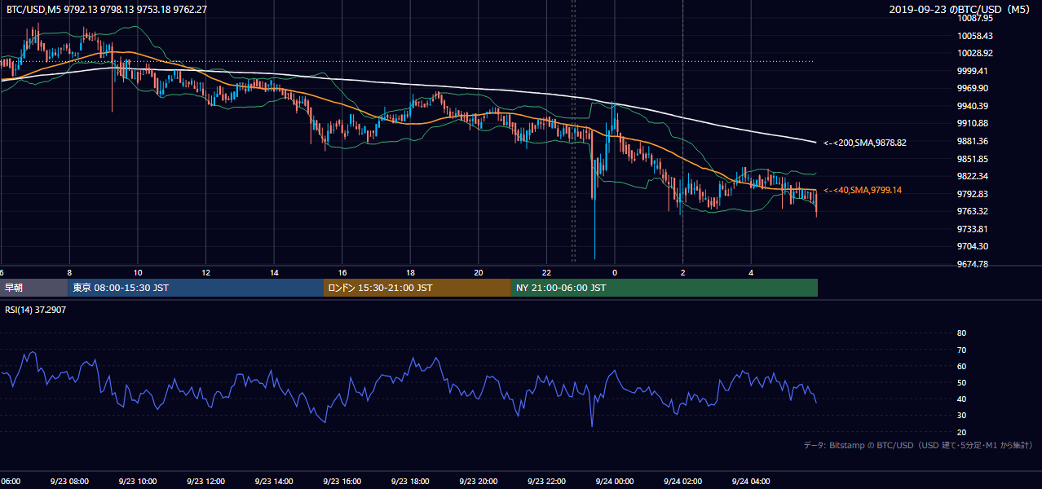Click the RSI axis level 70
The width and height of the screenshot is (1042, 489).
point(961,350)
